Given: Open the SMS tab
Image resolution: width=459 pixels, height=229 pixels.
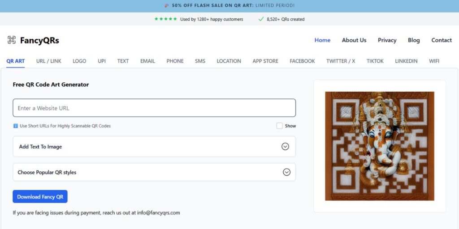Looking at the screenshot, I should point(200,61).
